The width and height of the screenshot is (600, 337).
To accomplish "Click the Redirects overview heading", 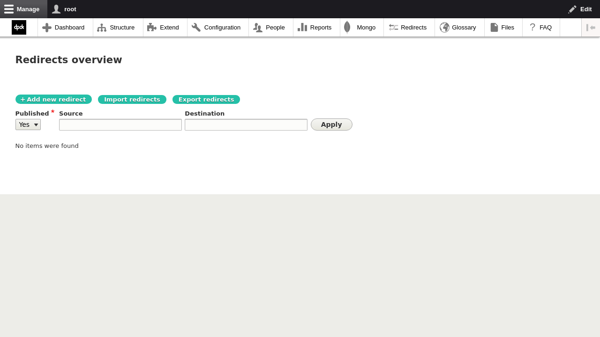I will (x=69, y=60).
